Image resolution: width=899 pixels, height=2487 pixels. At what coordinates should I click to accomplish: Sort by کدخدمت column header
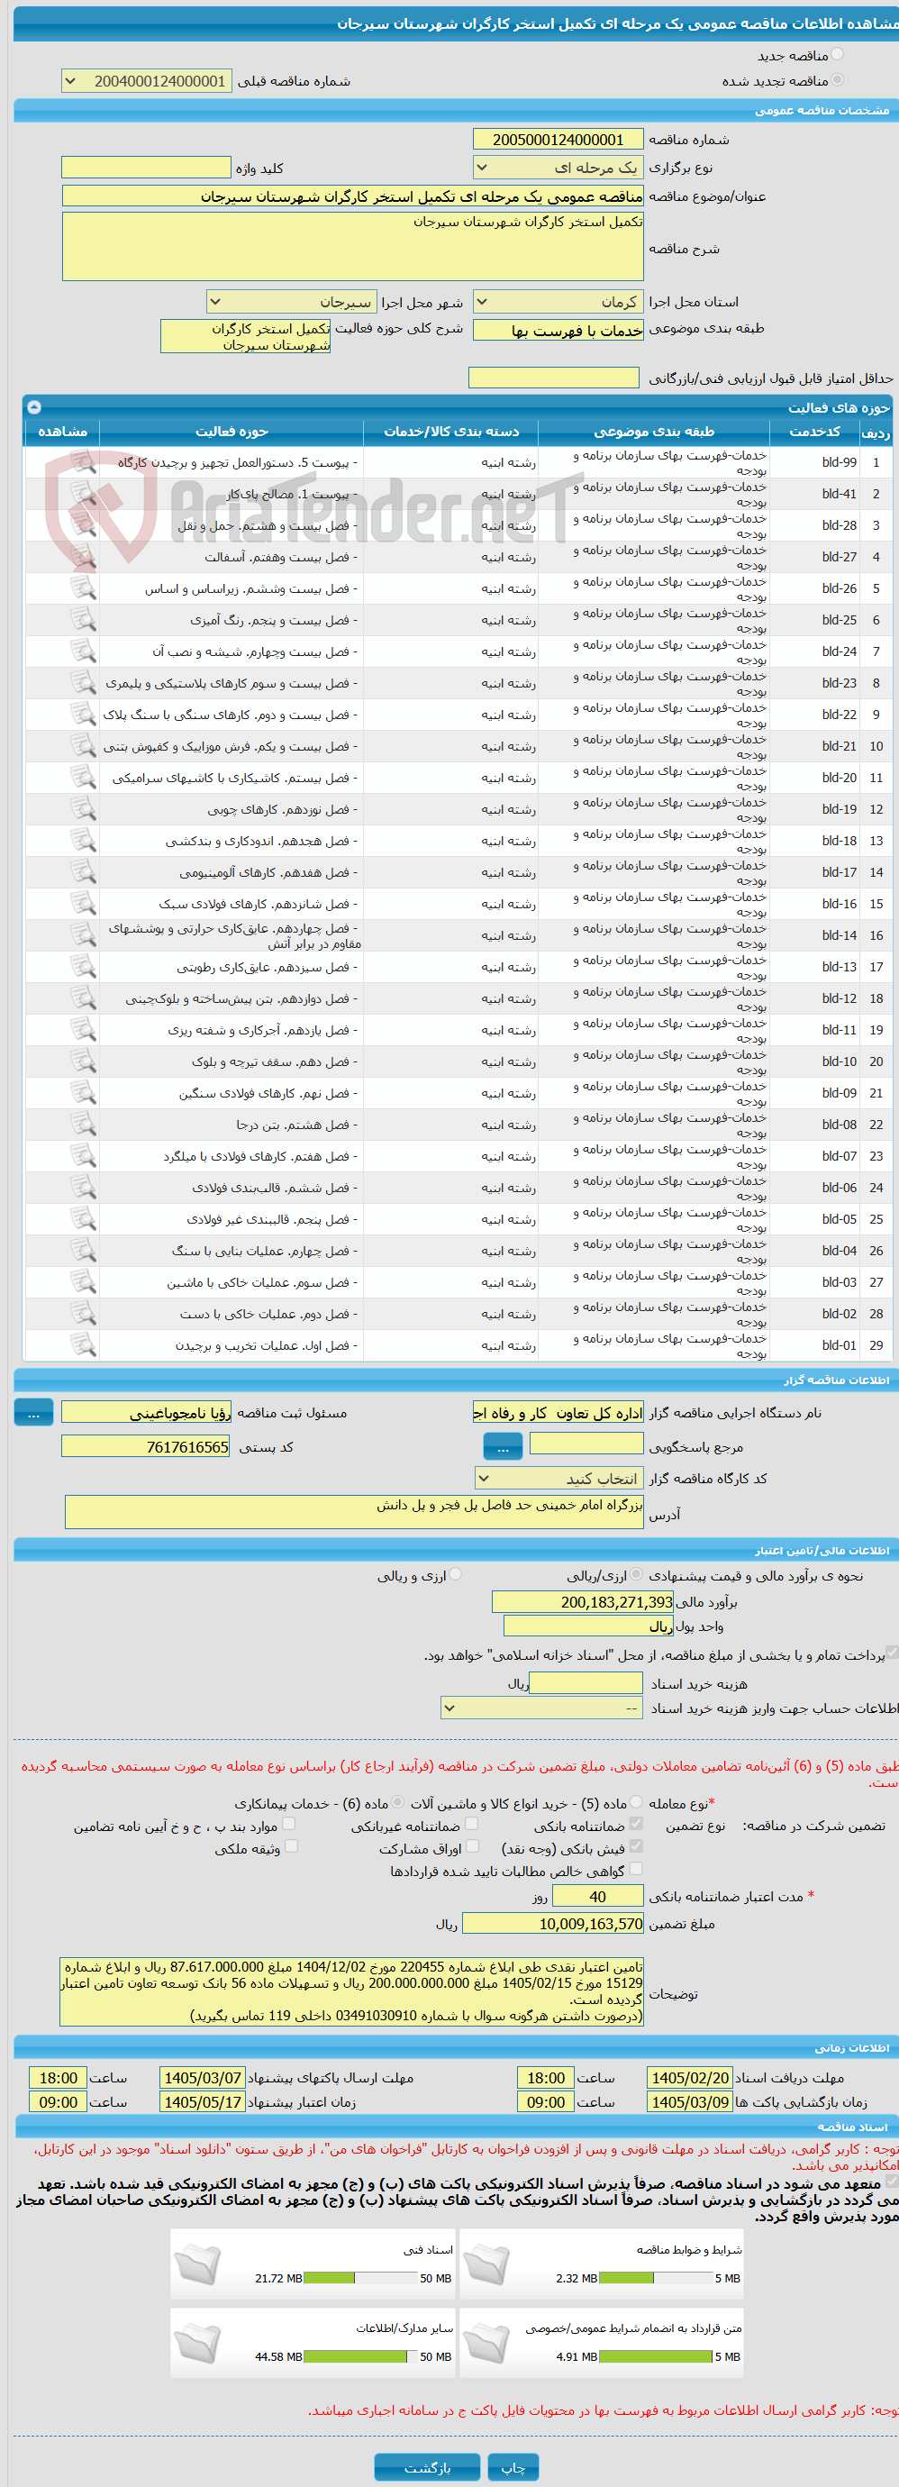(x=814, y=432)
